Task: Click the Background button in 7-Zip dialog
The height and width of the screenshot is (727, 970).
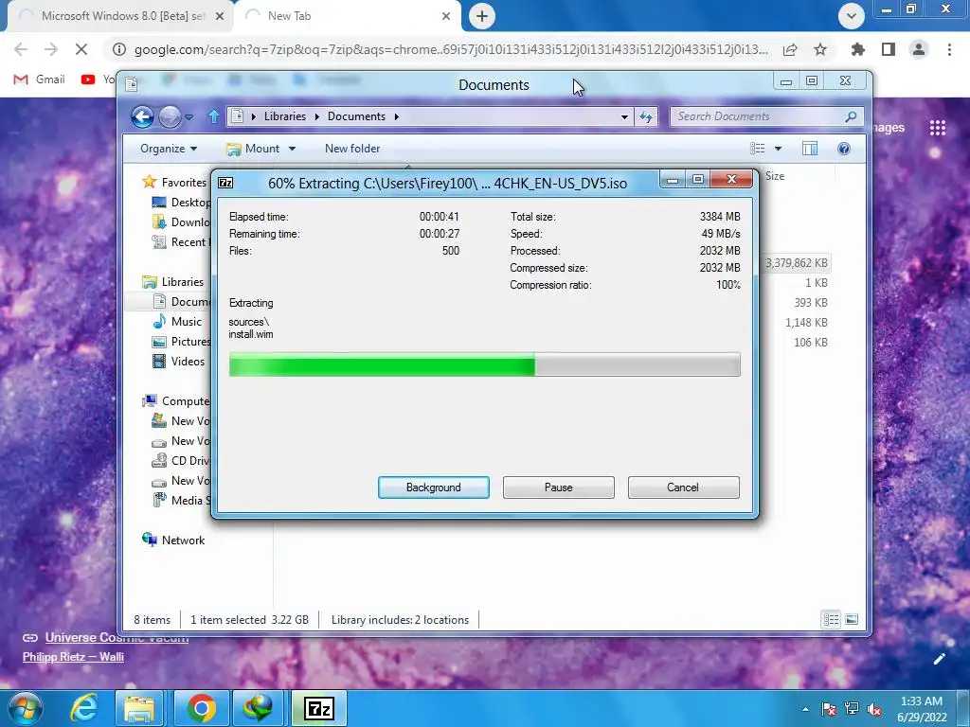Action: [x=433, y=488]
